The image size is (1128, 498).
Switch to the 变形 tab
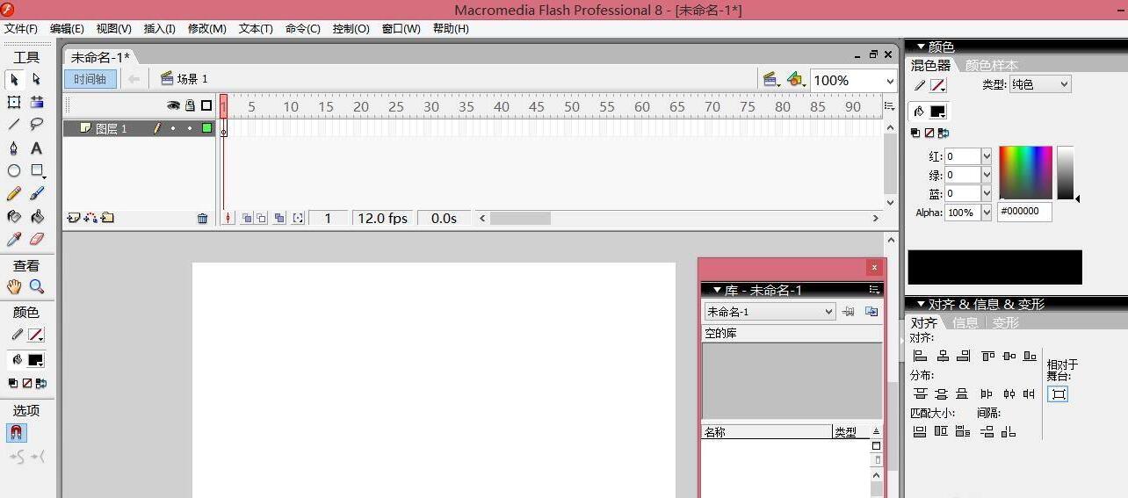point(1006,322)
